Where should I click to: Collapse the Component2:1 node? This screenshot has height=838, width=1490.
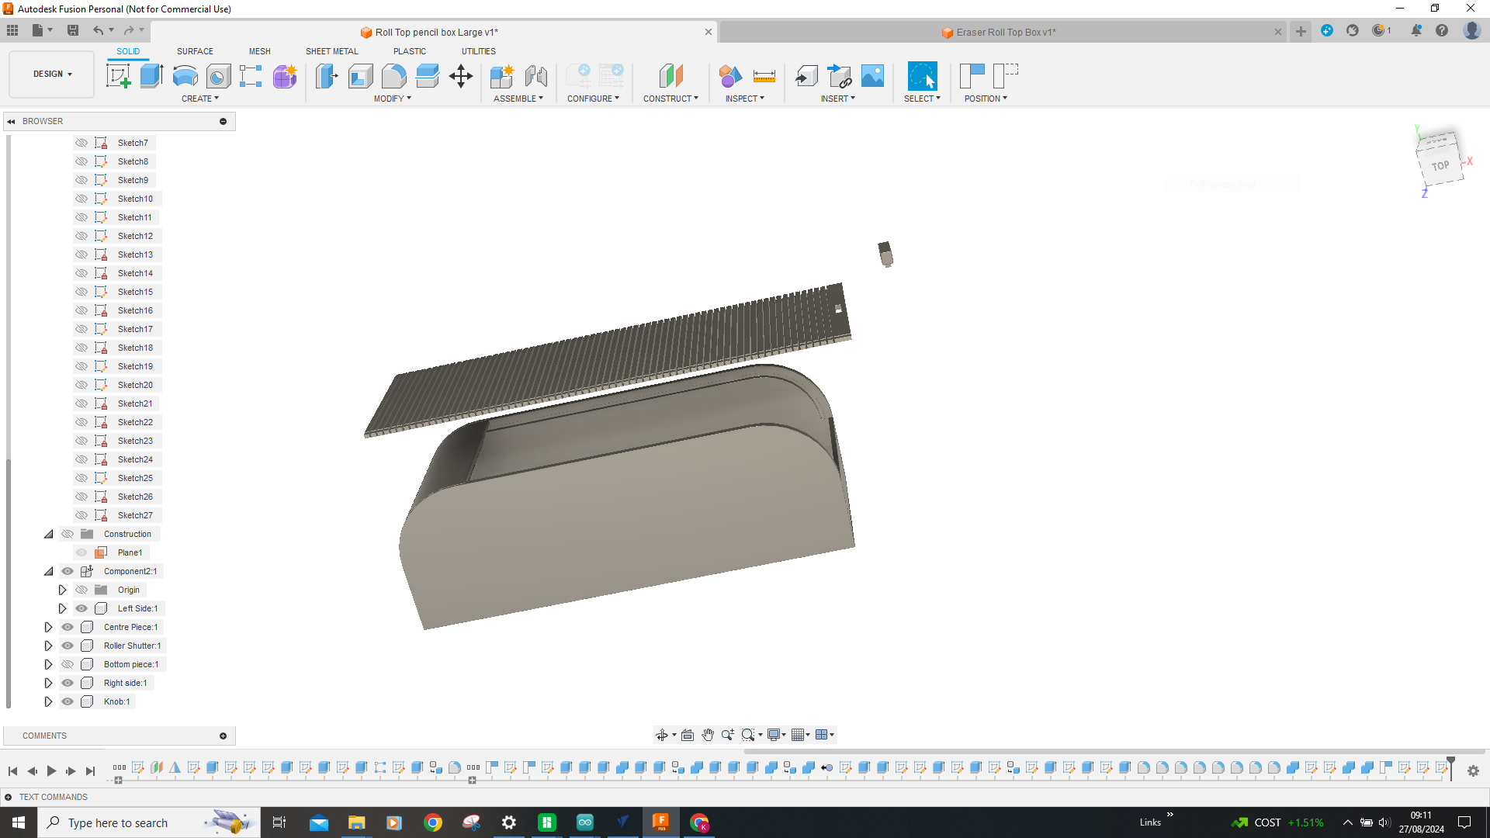click(x=48, y=571)
